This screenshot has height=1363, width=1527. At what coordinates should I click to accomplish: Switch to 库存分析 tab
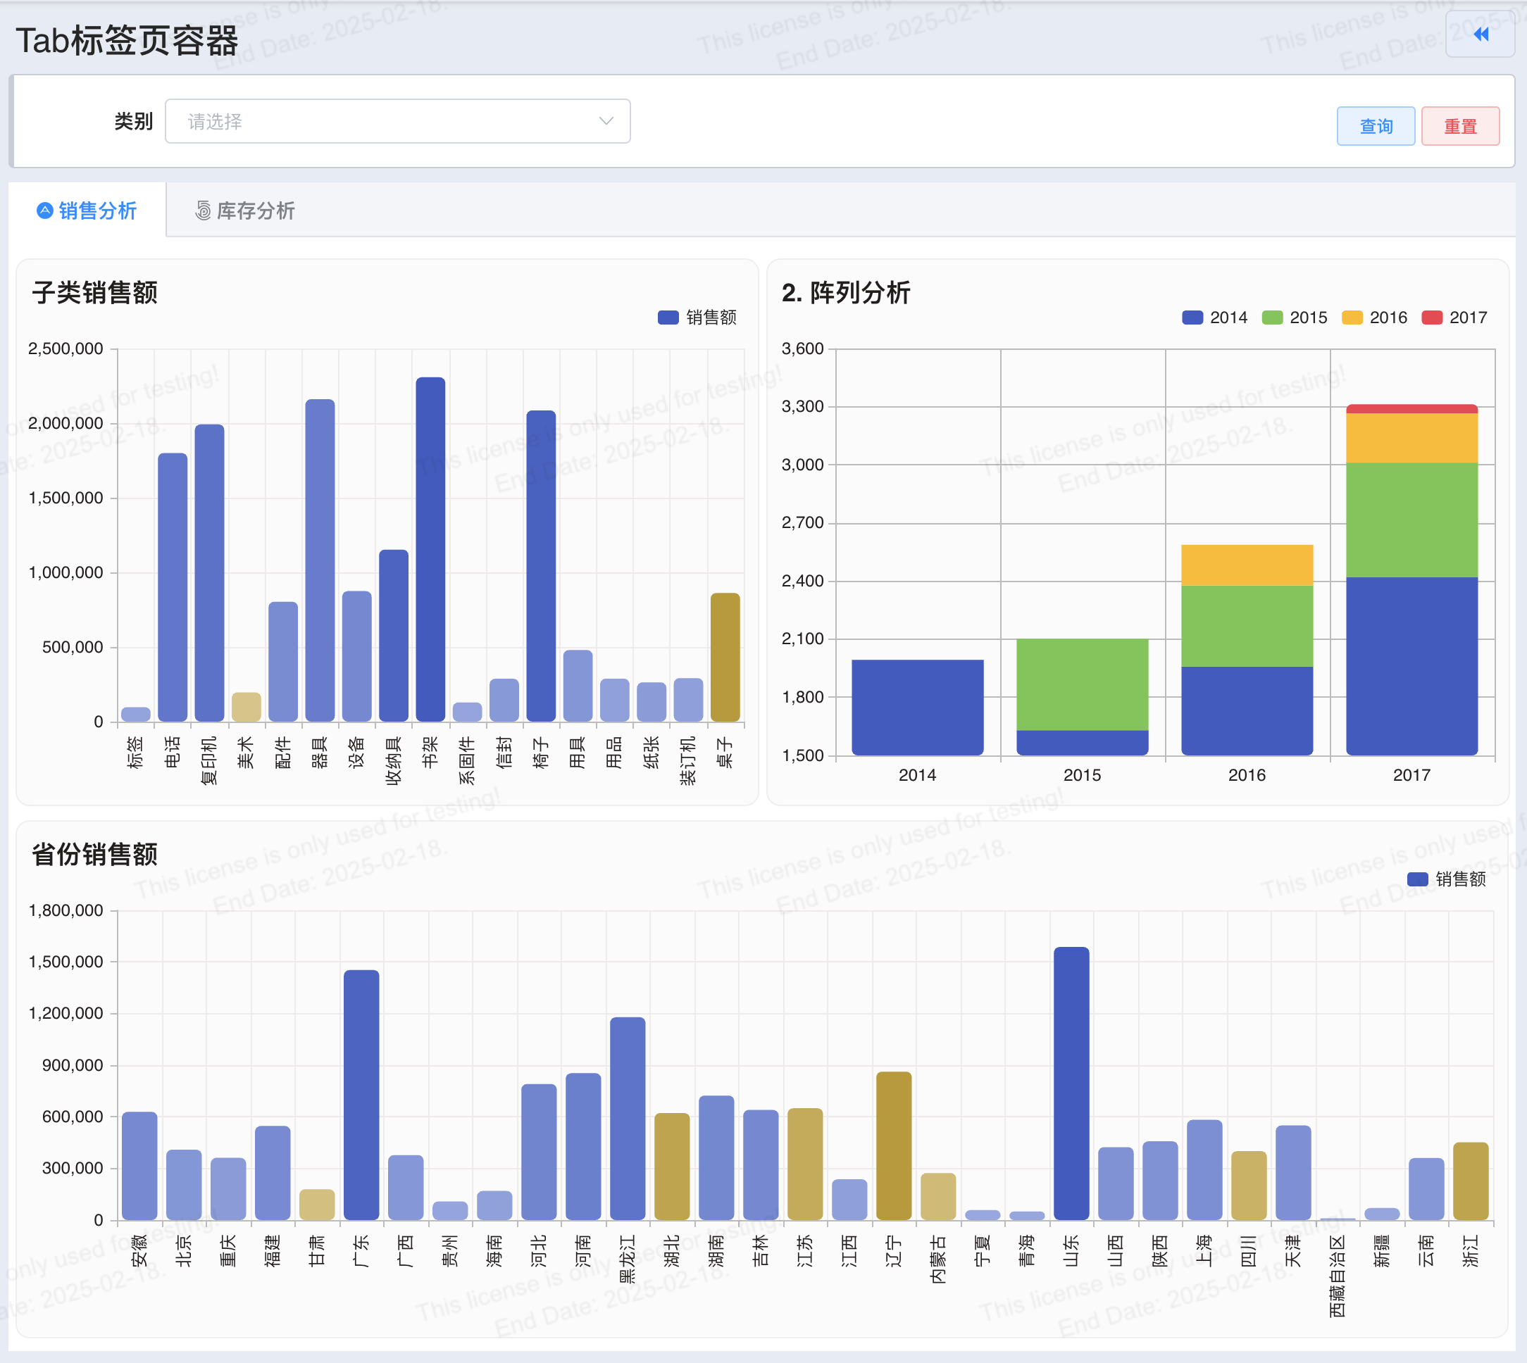[245, 211]
